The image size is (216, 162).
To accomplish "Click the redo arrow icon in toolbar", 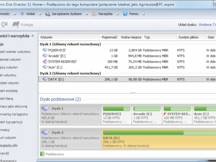I will pyautogui.click(x=4, y=24).
